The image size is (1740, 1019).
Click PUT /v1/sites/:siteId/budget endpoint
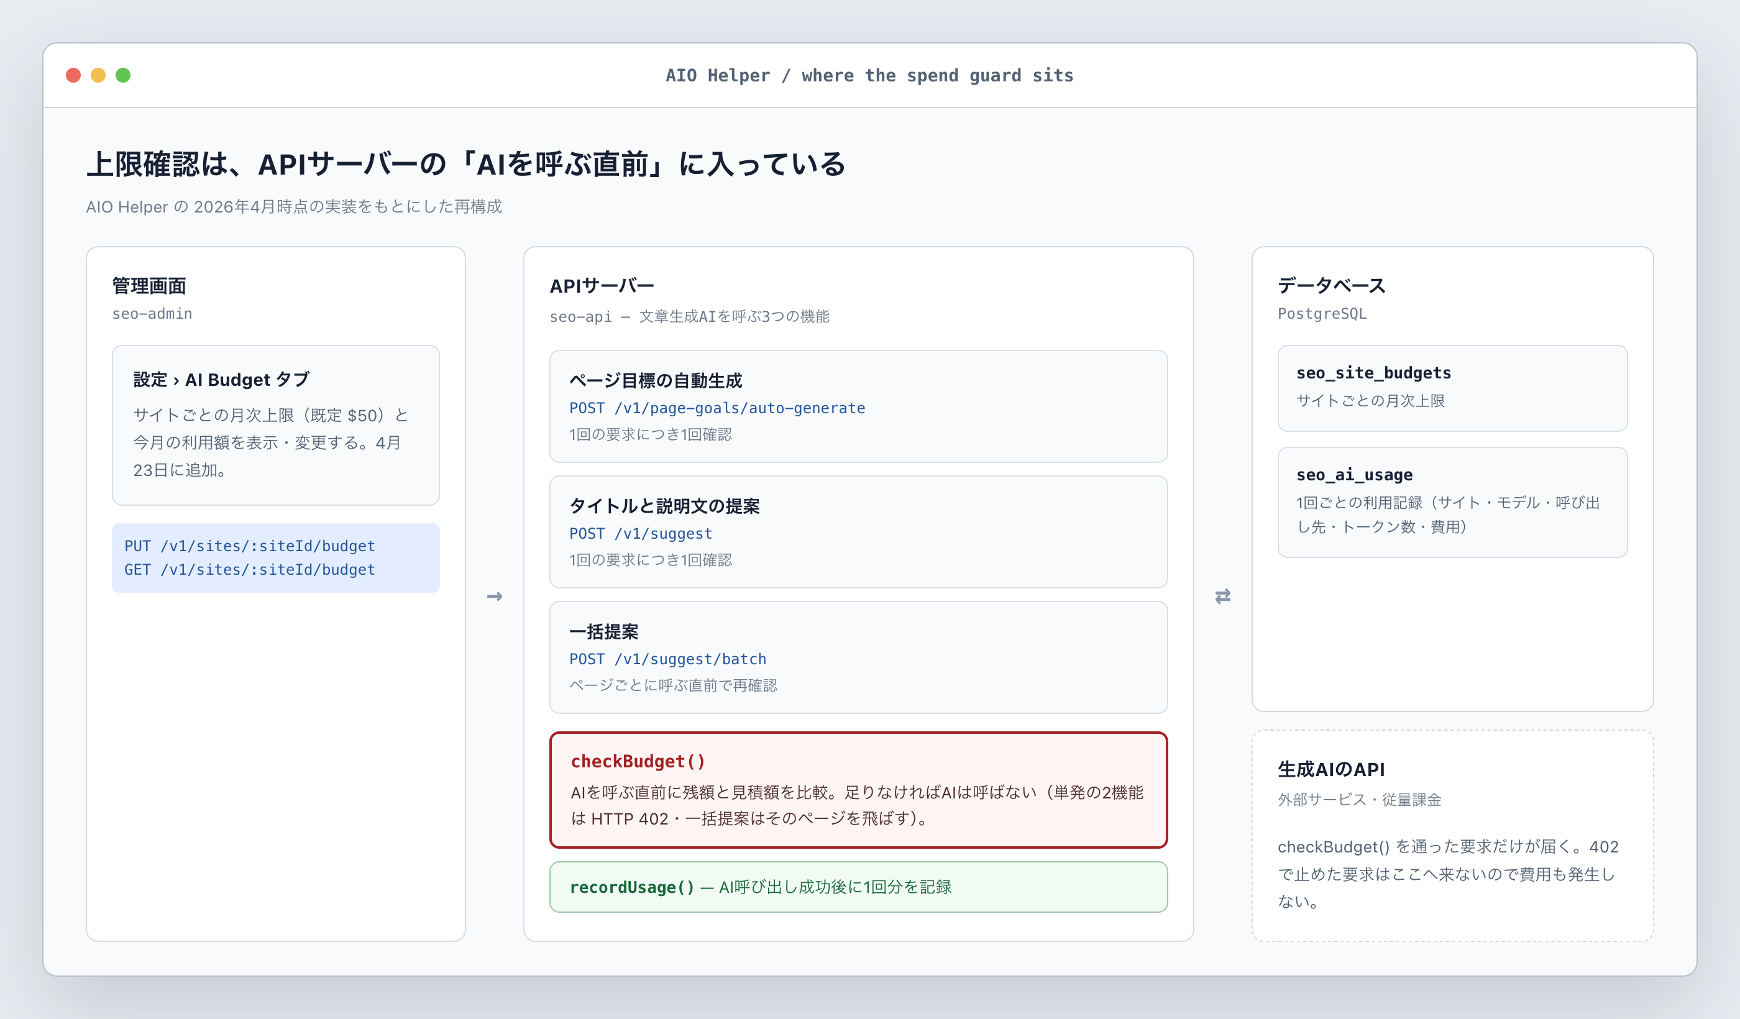(250, 546)
